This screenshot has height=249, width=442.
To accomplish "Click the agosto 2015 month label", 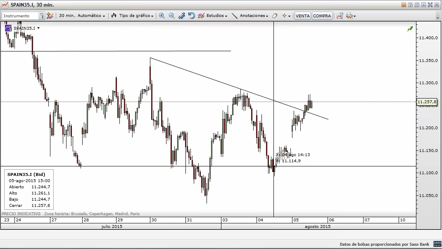I will click(x=318, y=226).
